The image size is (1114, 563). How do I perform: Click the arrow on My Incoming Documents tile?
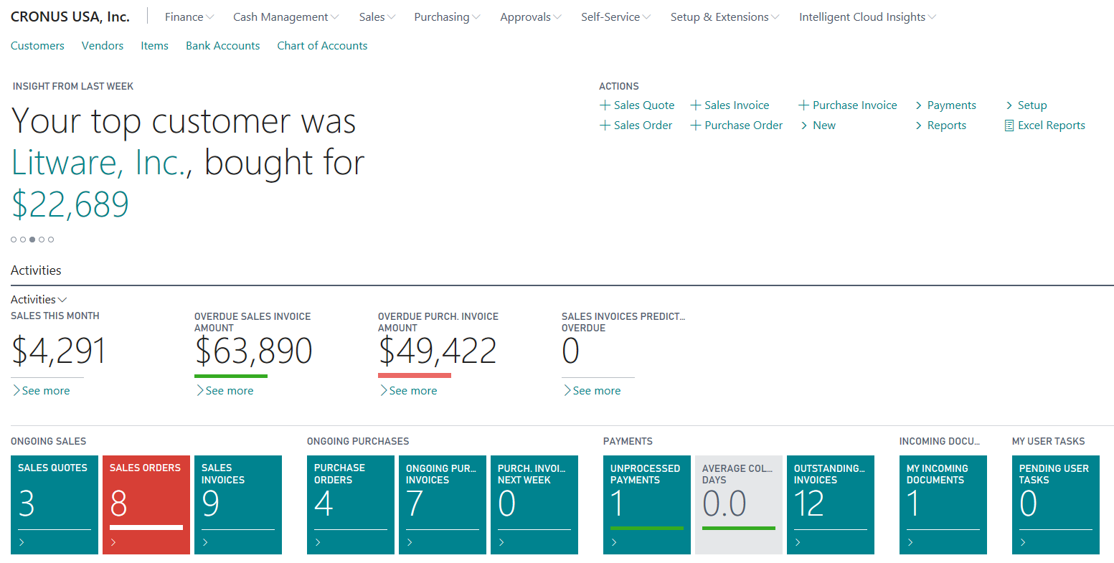(x=910, y=543)
